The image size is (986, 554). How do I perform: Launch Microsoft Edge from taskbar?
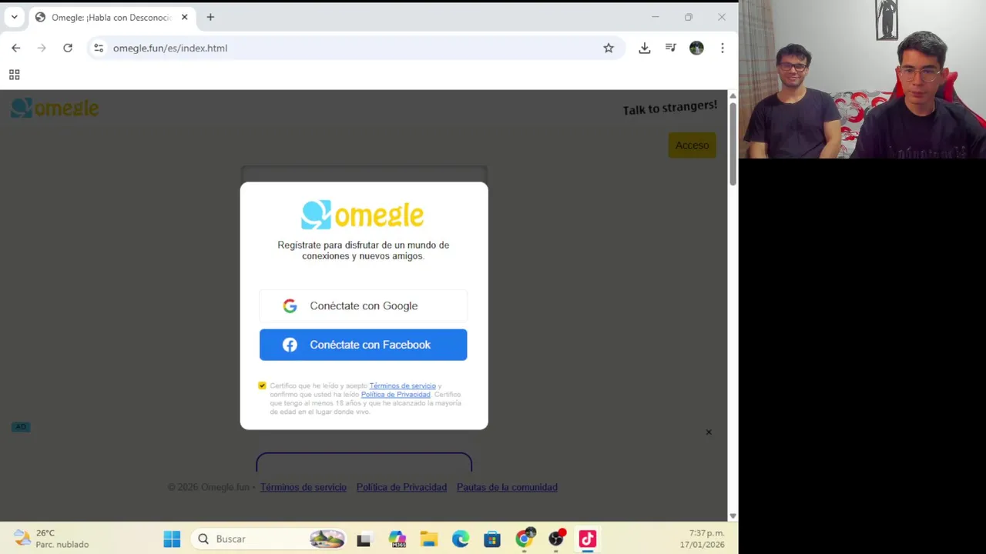coord(461,539)
